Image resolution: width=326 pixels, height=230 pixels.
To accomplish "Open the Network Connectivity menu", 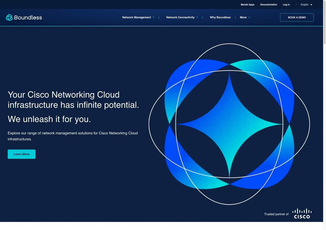I will tap(180, 17).
